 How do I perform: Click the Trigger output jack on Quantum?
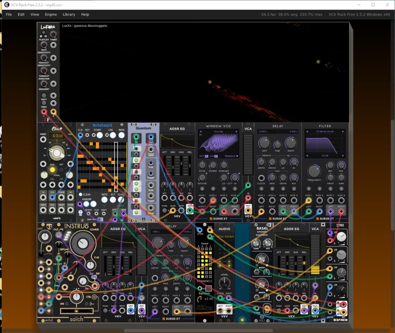(x=151, y=173)
